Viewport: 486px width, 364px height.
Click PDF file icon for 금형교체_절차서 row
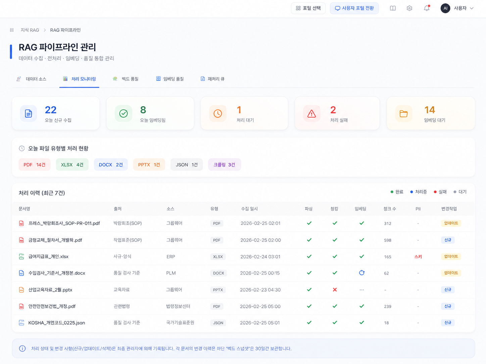pos(21,240)
